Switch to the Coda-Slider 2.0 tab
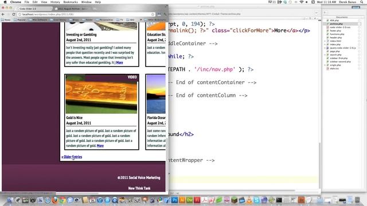The height and width of the screenshot is (206, 367). [34, 9]
